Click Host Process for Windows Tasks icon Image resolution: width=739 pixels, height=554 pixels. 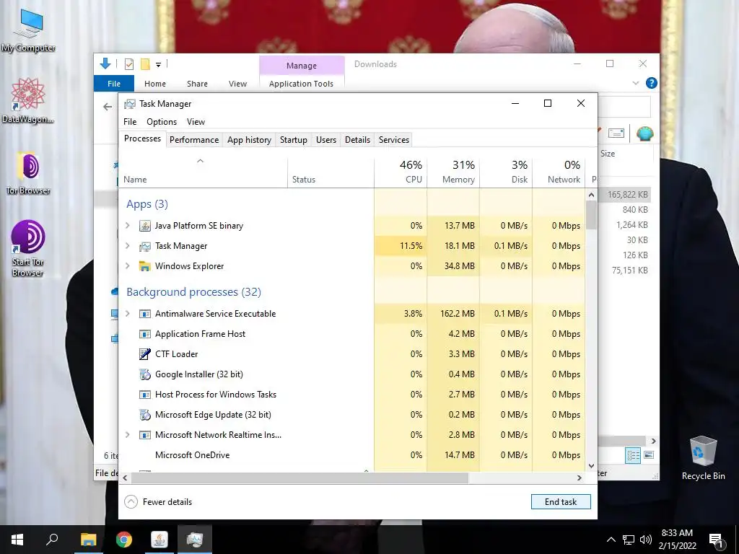pos(144,395)
